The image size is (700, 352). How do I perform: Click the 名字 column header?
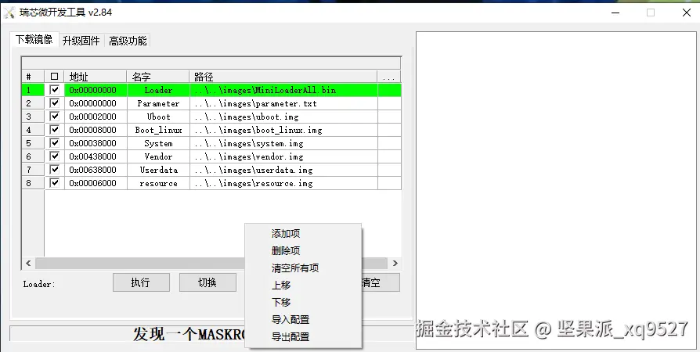(x=158, y=77)
